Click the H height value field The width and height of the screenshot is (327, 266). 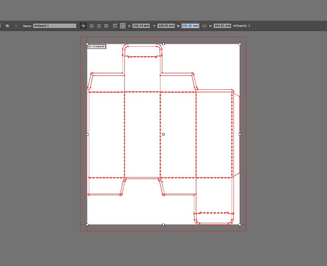click(x=222, y=26)
